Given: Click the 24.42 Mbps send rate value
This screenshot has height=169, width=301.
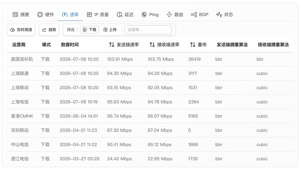Looking at the screenshot, I should click(120, 159).
